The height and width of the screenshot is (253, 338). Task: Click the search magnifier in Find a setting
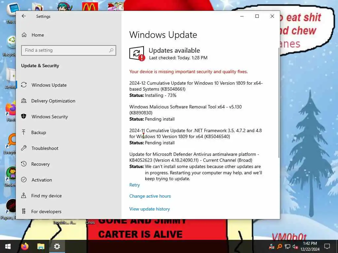pos(111,50)
